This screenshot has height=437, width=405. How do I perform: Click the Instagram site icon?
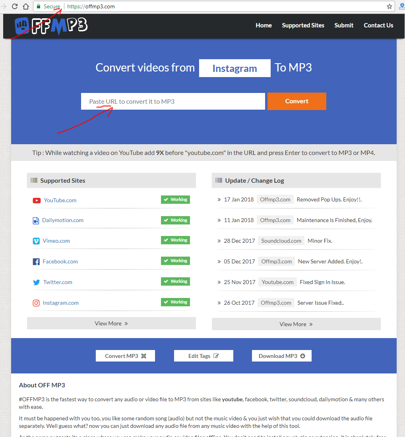click(36, 303)
